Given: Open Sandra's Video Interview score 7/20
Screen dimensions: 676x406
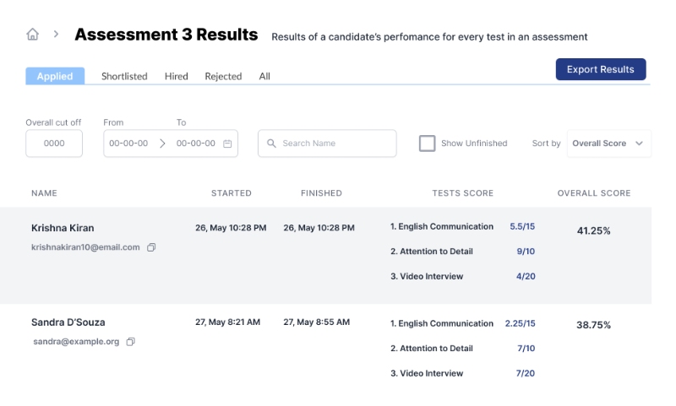Looking at the screenshot, I should pos(526,373).
